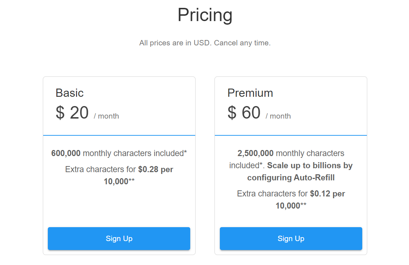
Task: Click the 'configuring Auto-Refill' bold text
Action: click(x=291, y=177)
